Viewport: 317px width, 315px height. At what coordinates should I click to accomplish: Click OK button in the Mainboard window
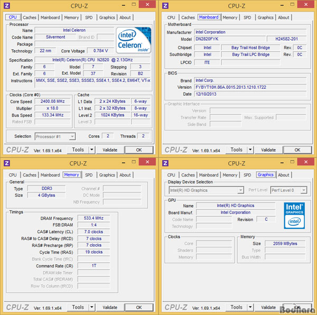tap(297, 150)
